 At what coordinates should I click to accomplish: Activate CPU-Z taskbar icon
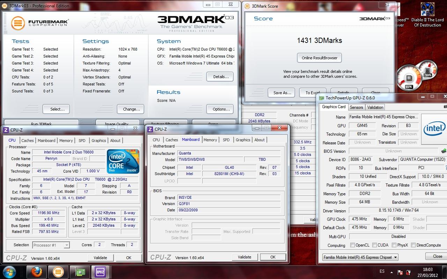(x=100, y=271)
